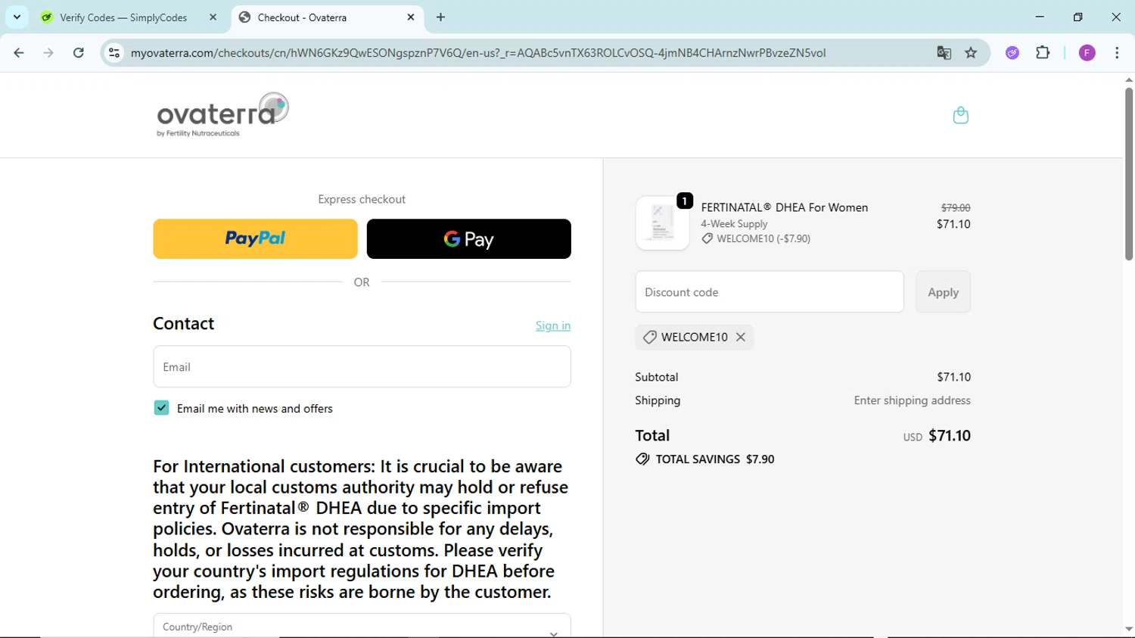Click the WELCOME10 discount tag chip
The image size is (1135, 638).
694,338
